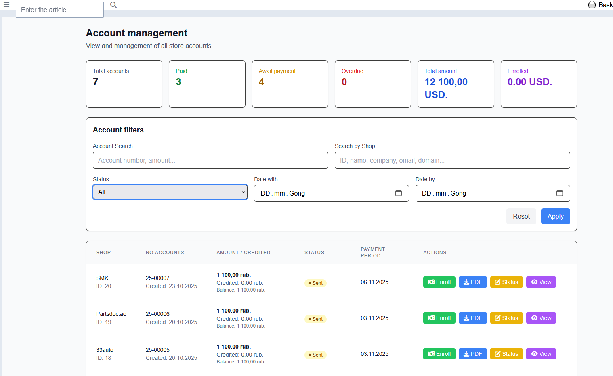Viewport: 613px width, 376px height.
Task: Click the Search by Shop field
Action: (x=452, y=160)
